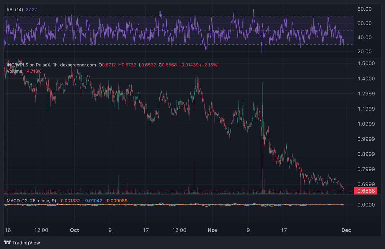Click the RSI value 27.27
This screenshot has height=249, width=385.
pos(31,10)
